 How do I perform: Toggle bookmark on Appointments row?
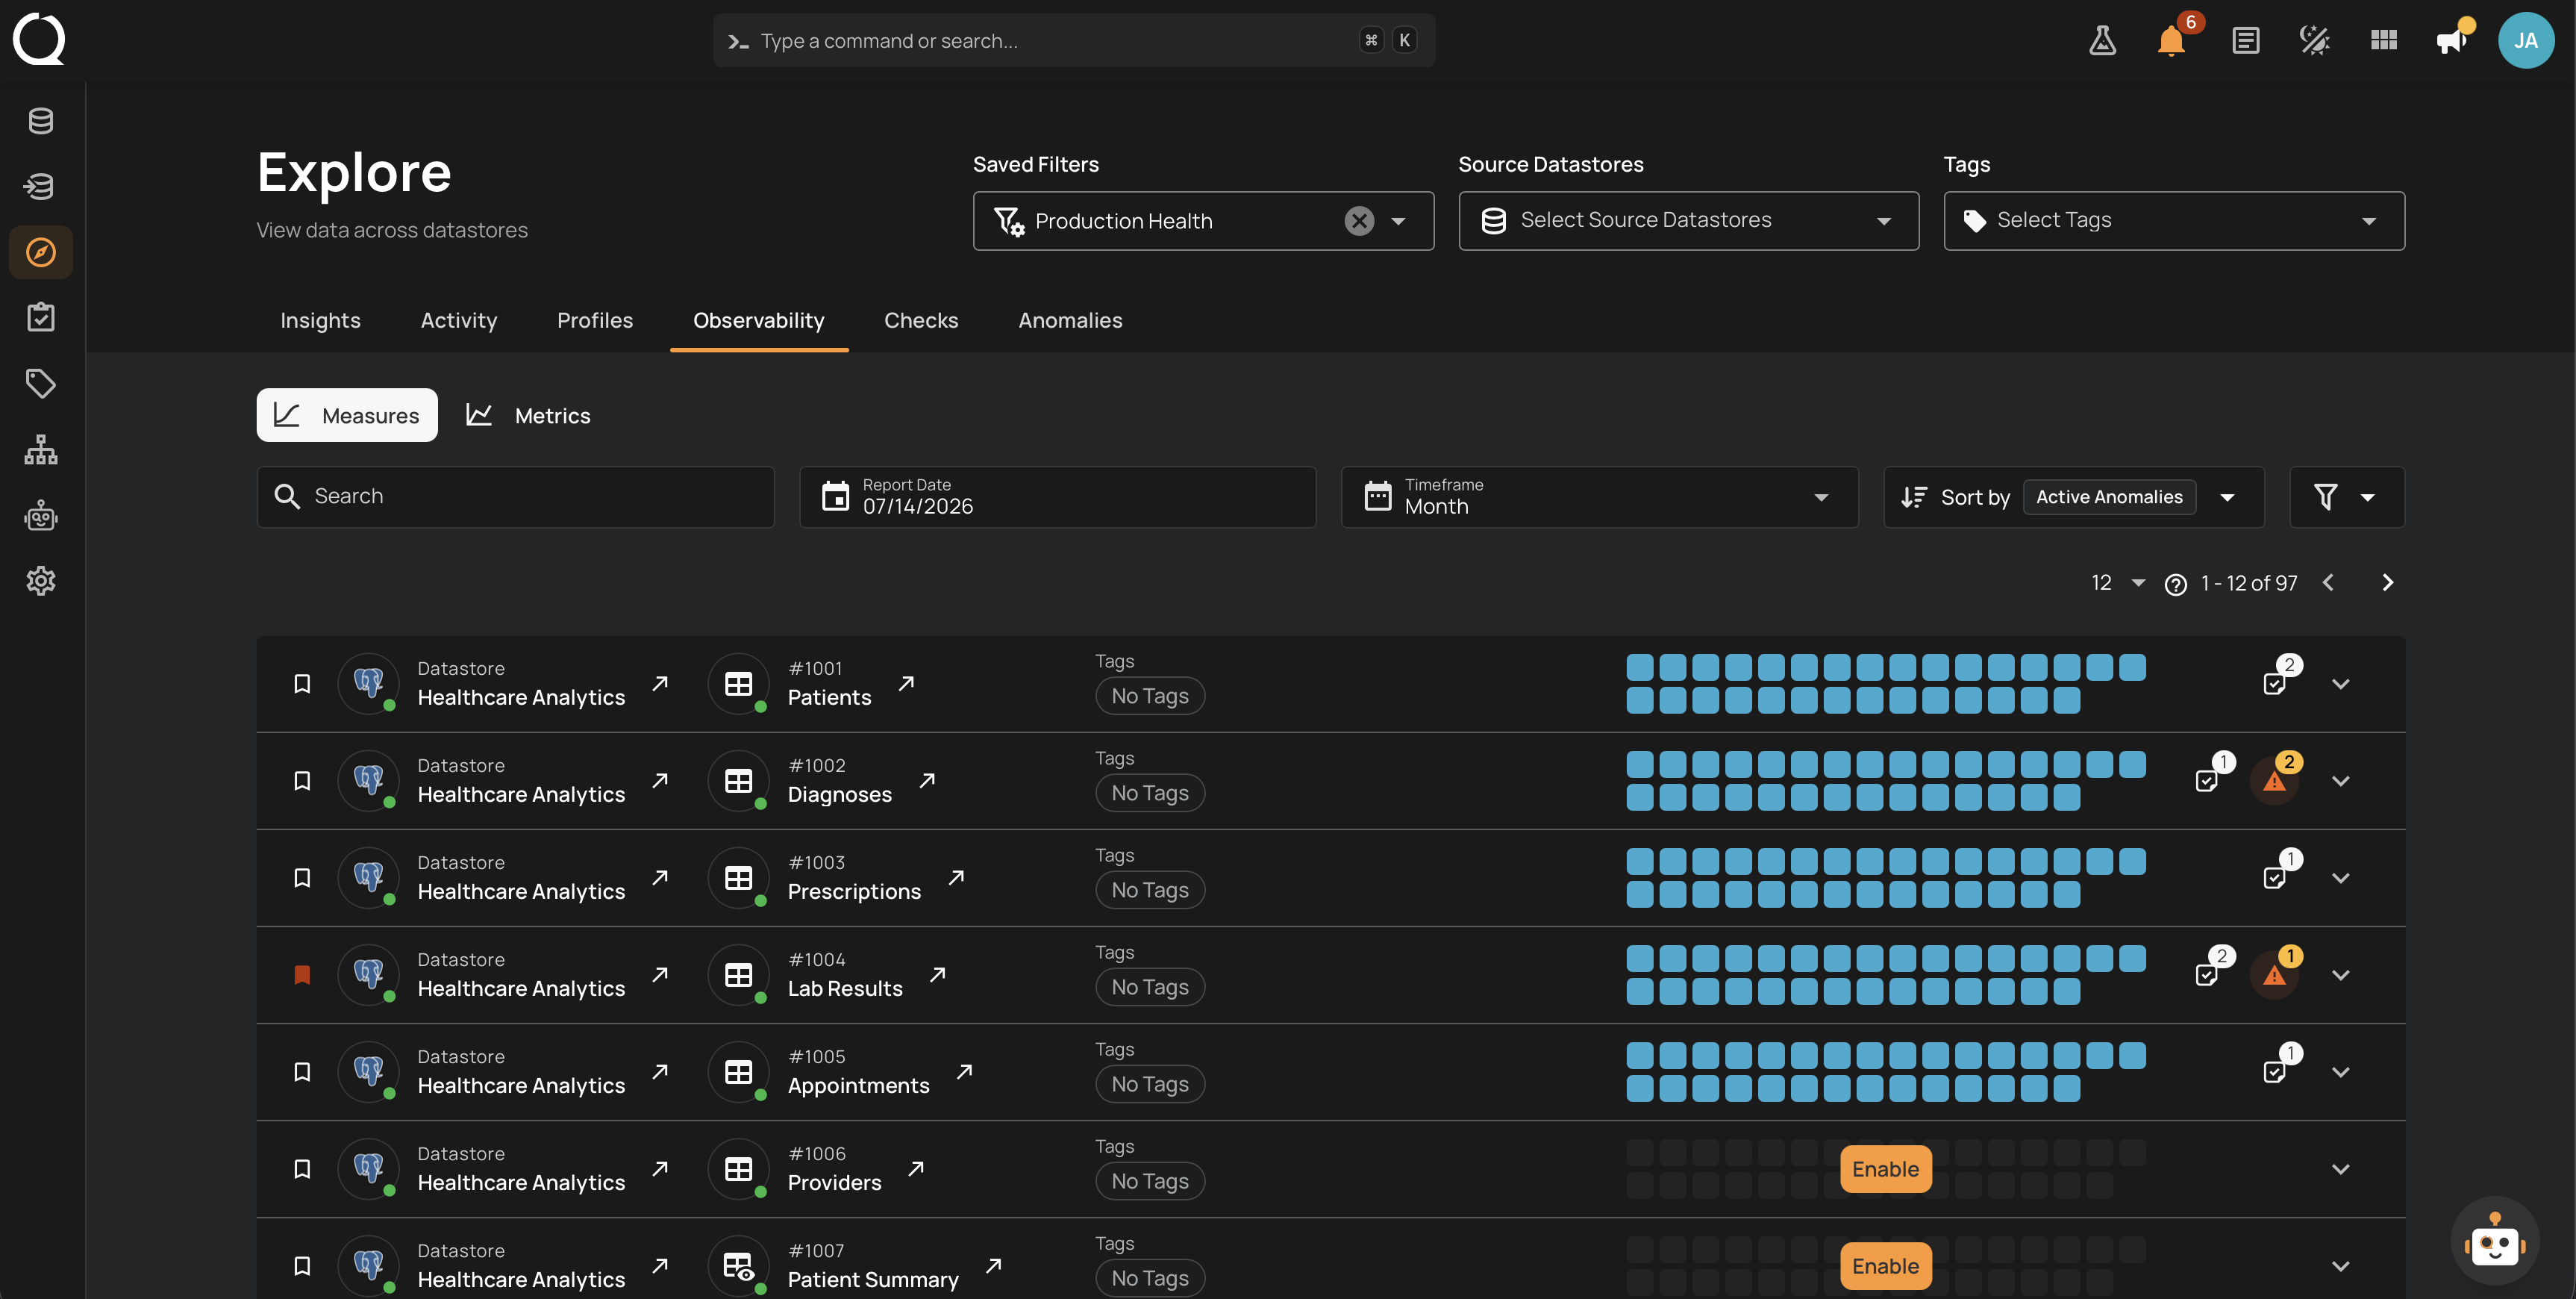pos(301,1072)
